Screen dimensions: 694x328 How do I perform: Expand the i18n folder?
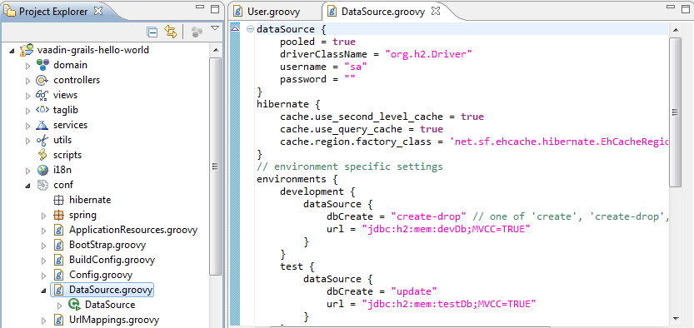[x=27, y=171]
